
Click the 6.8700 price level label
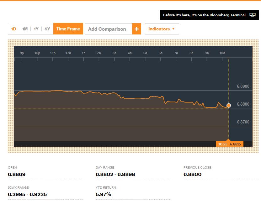(243, 122)
